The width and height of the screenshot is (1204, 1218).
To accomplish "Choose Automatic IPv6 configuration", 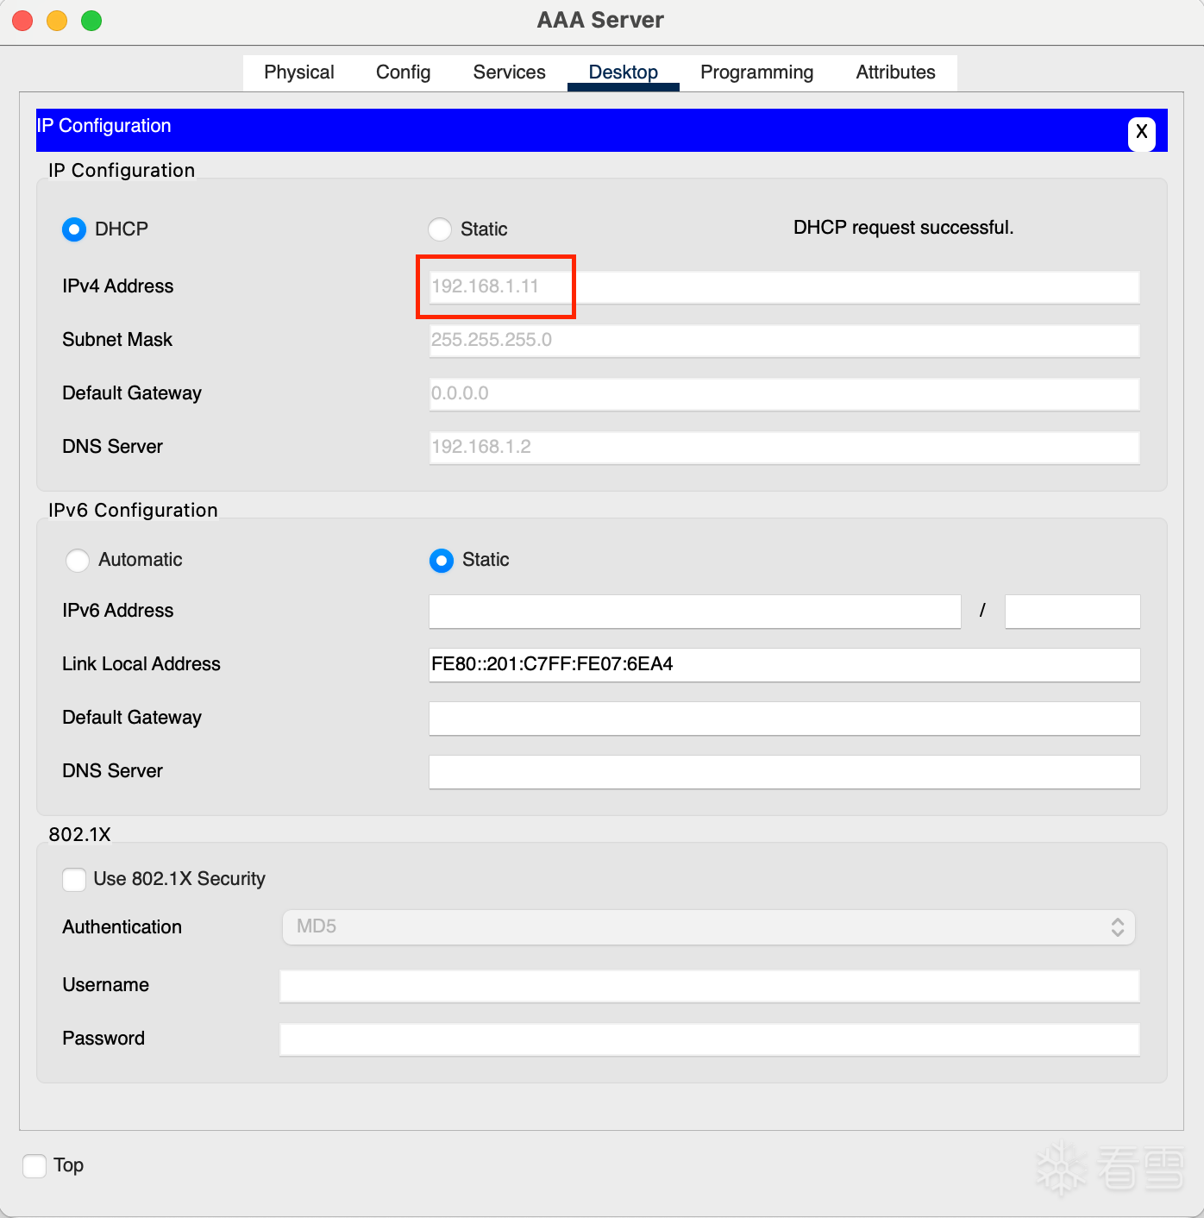I will coord(78,561).
